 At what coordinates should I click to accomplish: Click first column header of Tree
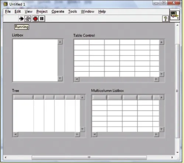23,97
